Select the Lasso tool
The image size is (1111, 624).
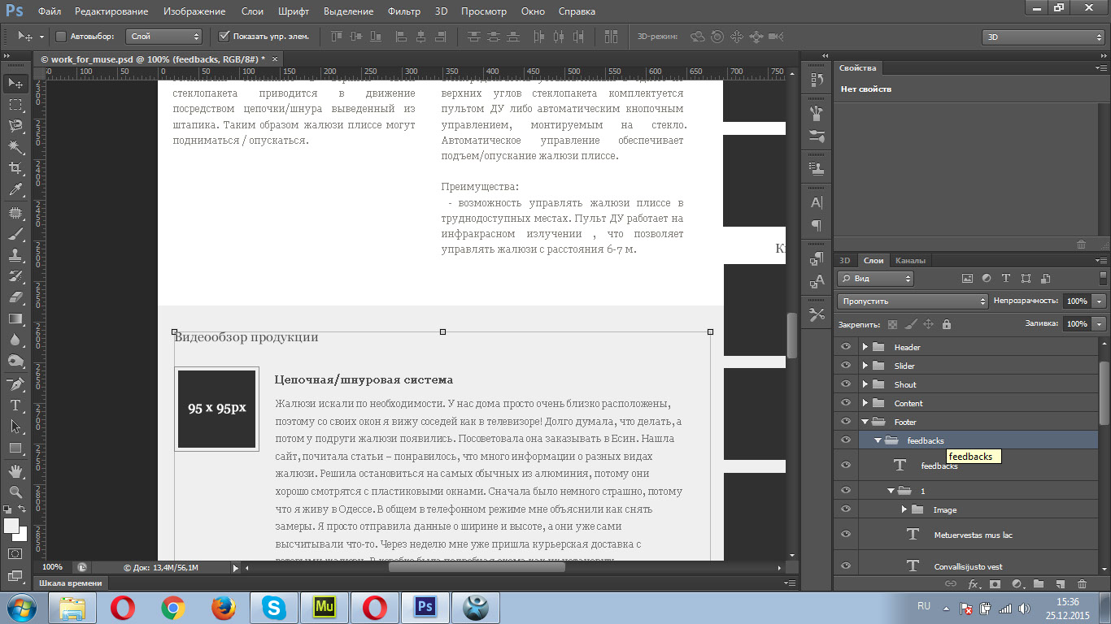15,125
